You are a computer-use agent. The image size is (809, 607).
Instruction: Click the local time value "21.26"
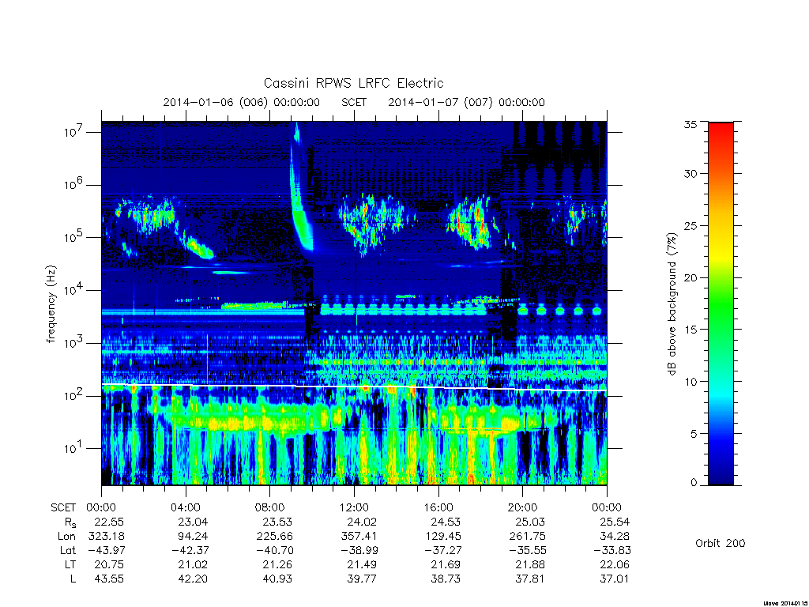tap(277, 564)
